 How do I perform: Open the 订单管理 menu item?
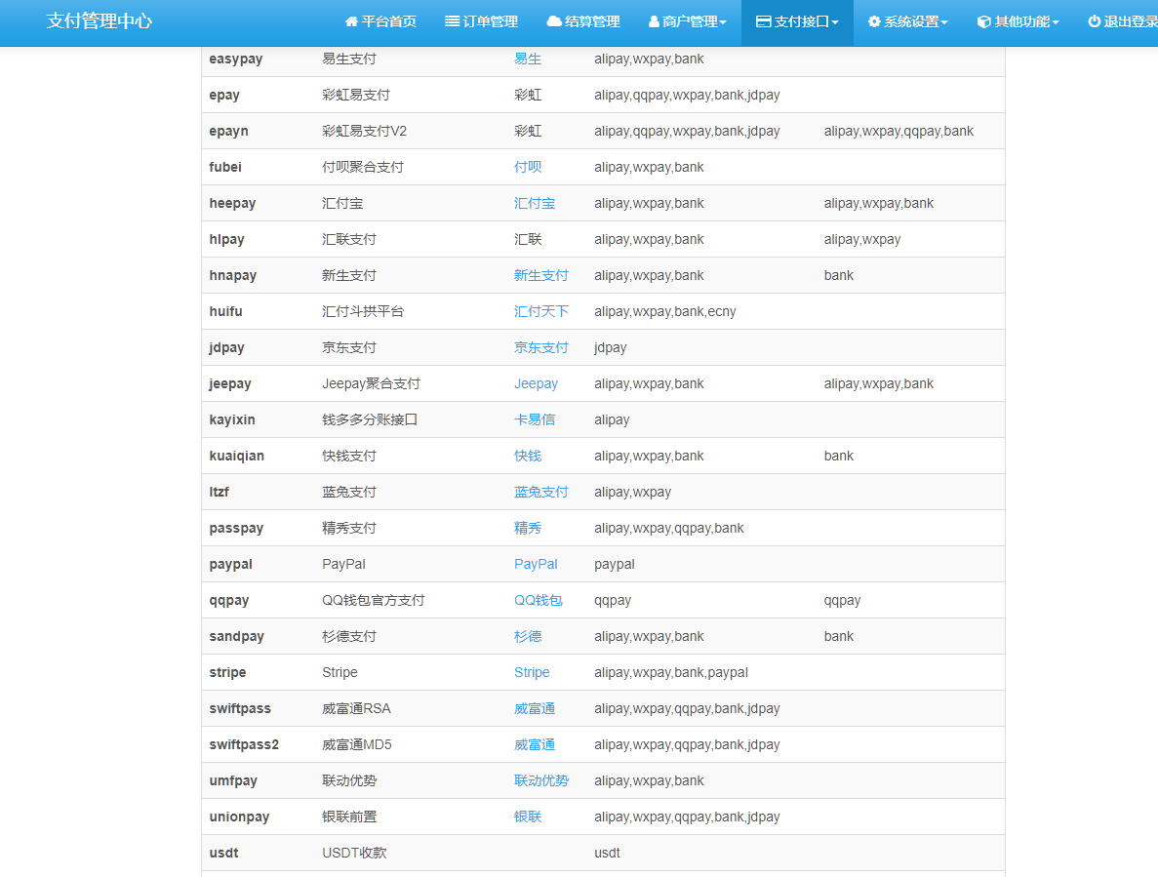pyautogui.click(x=482, y=22)
